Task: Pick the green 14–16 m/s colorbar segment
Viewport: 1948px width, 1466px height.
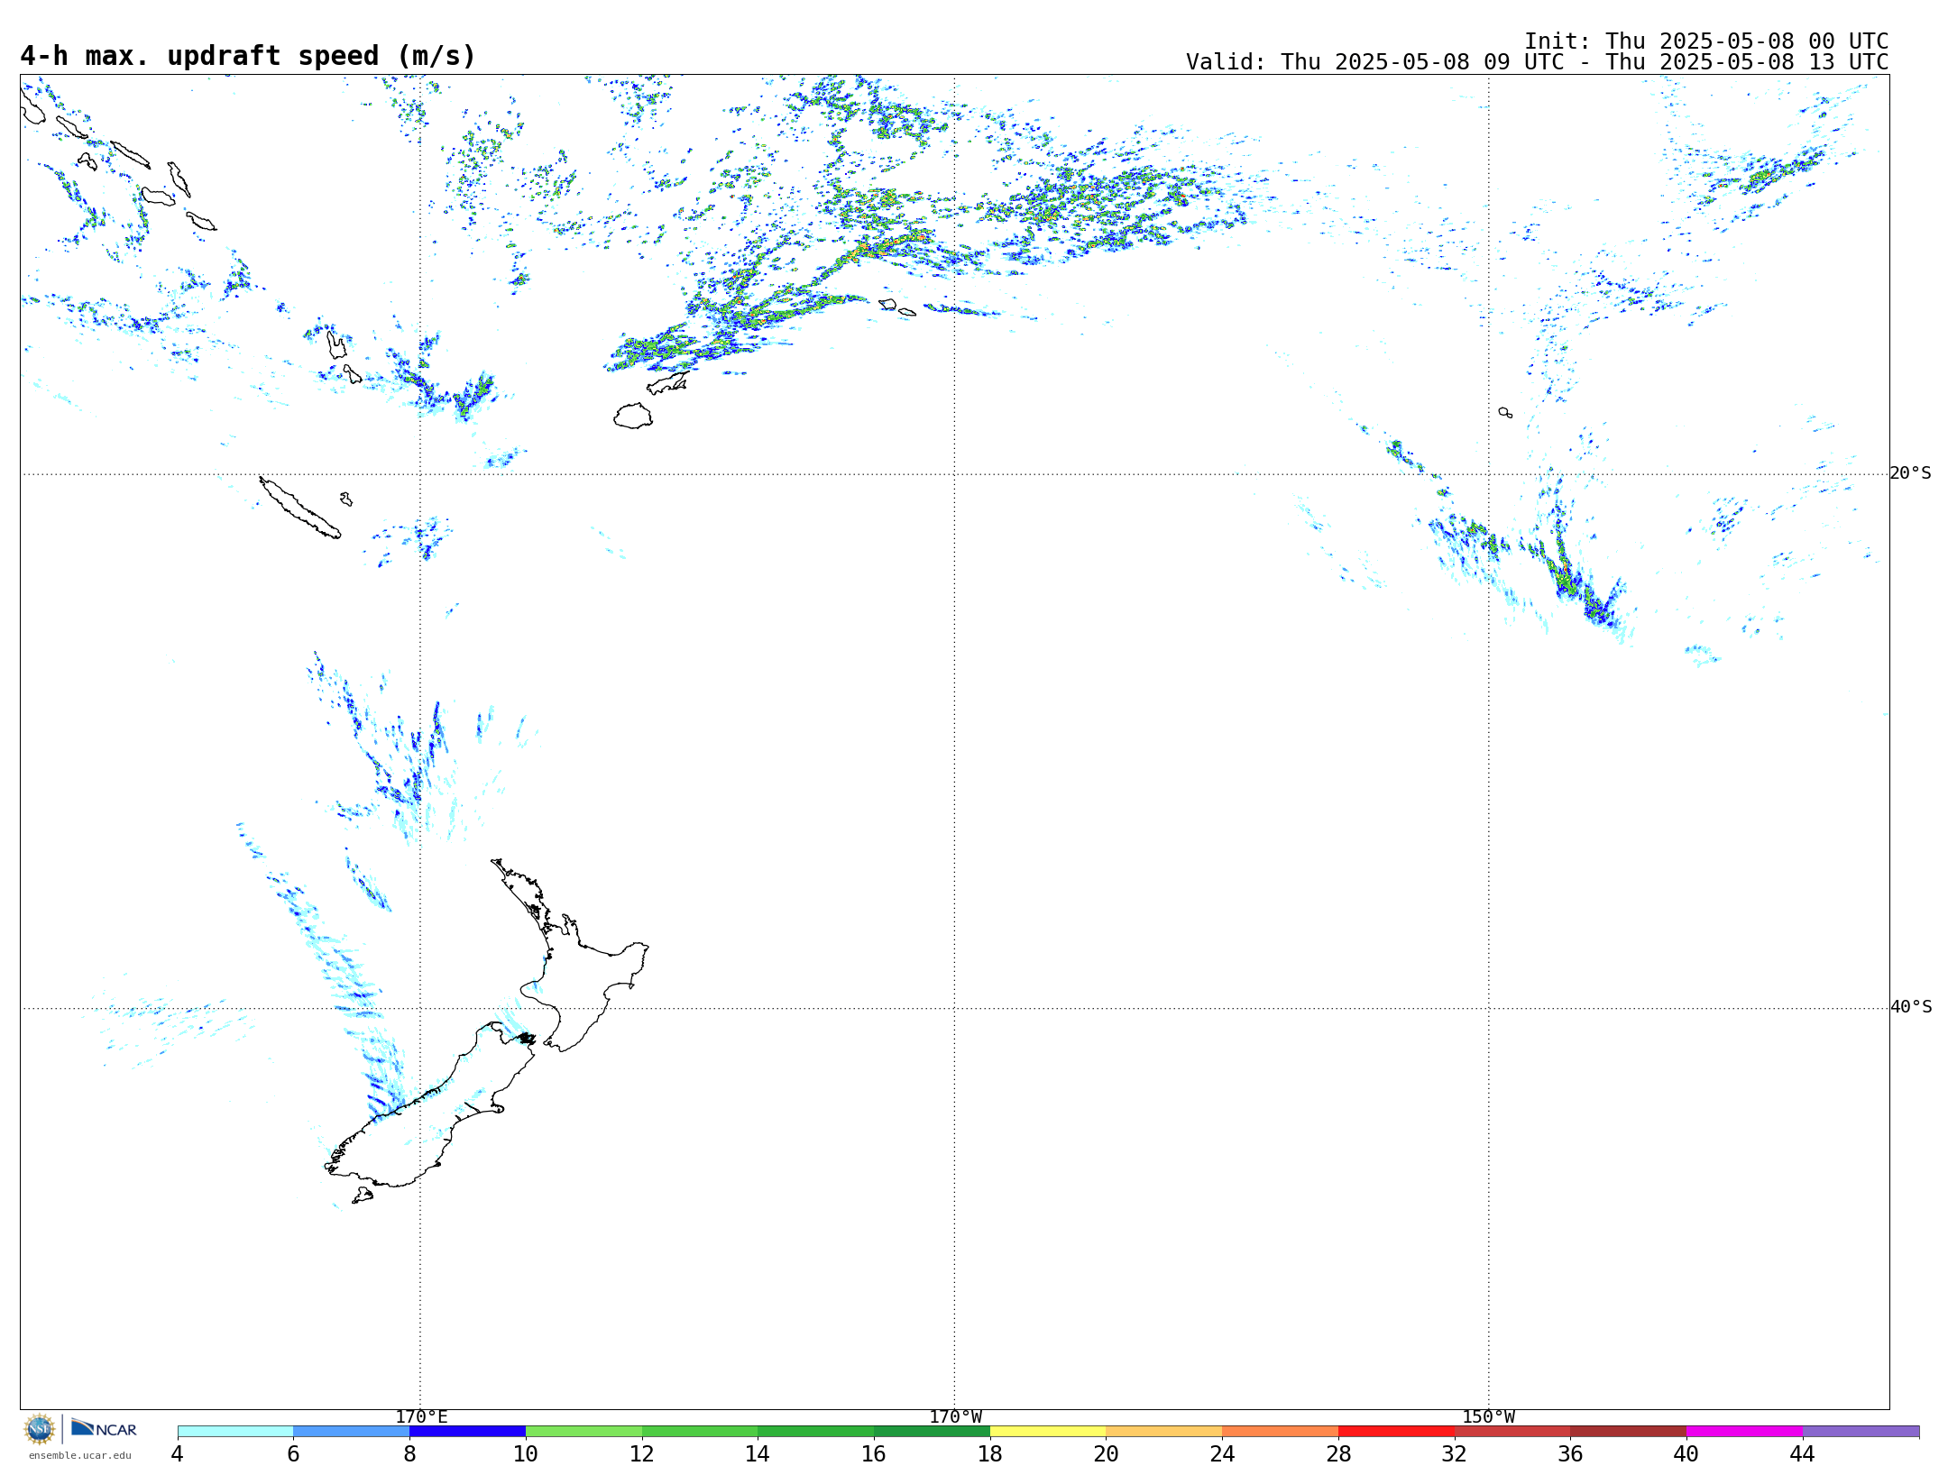Action: tap(816, 1432)
